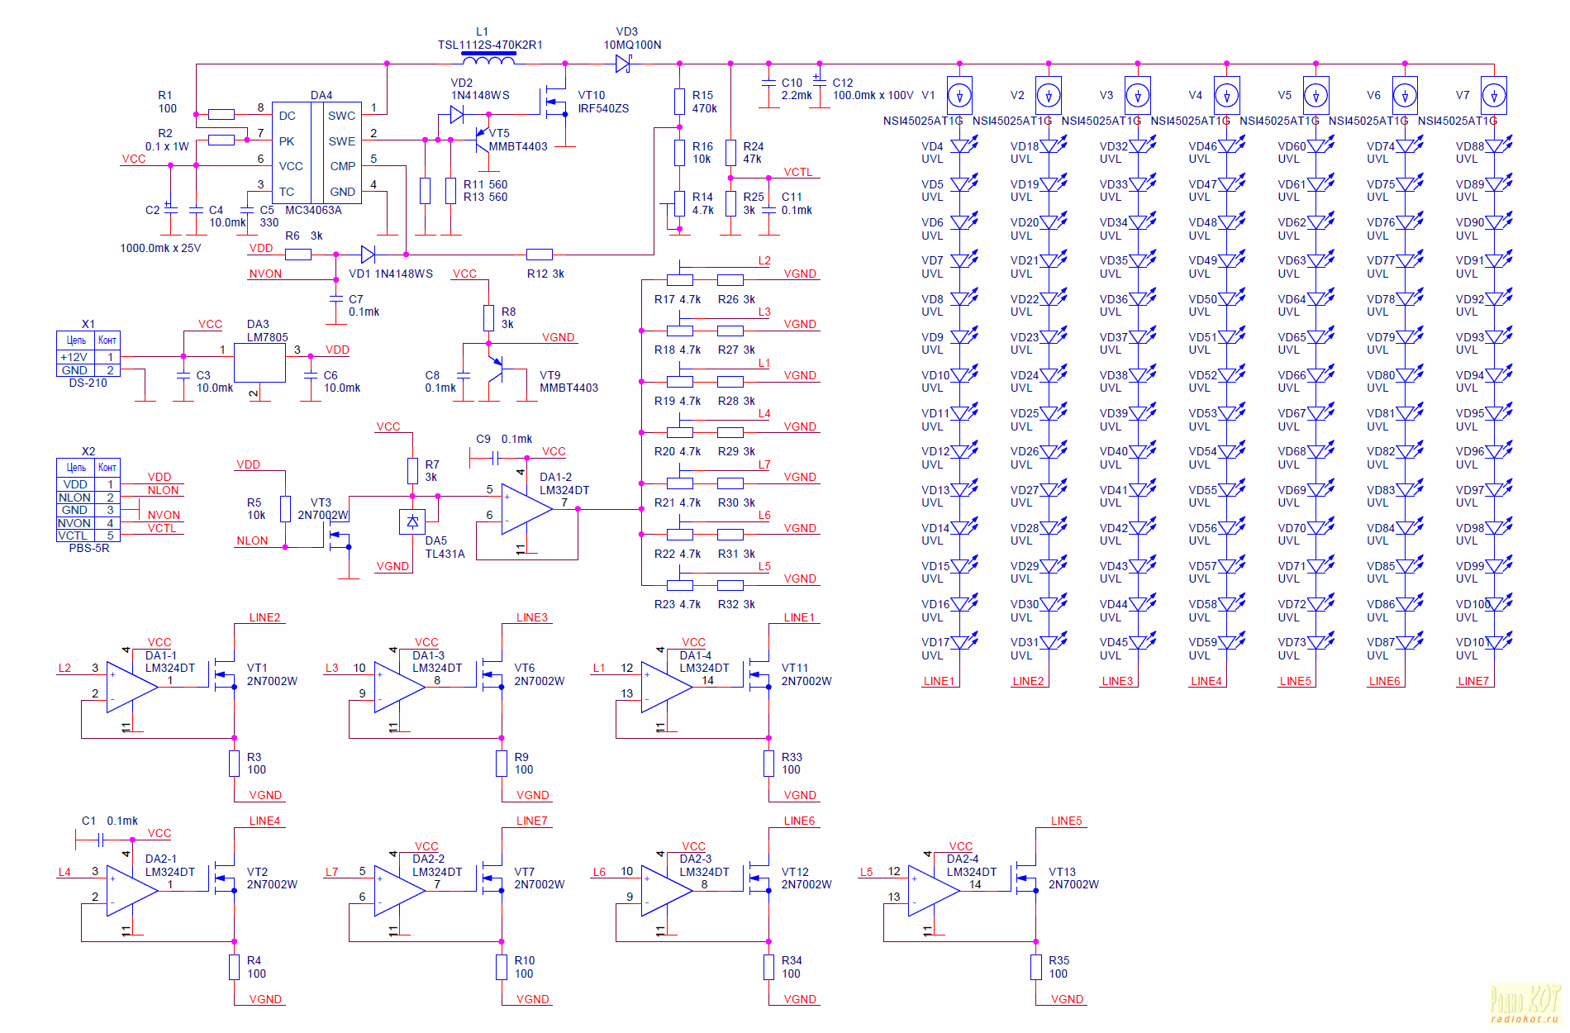Select the 470k value of R15
Image resolution: width=1570 pixels, height=1033 pixels.
coord(705,108)
